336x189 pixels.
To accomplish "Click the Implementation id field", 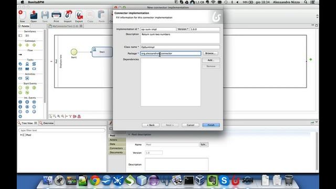I will click(158, 29).
